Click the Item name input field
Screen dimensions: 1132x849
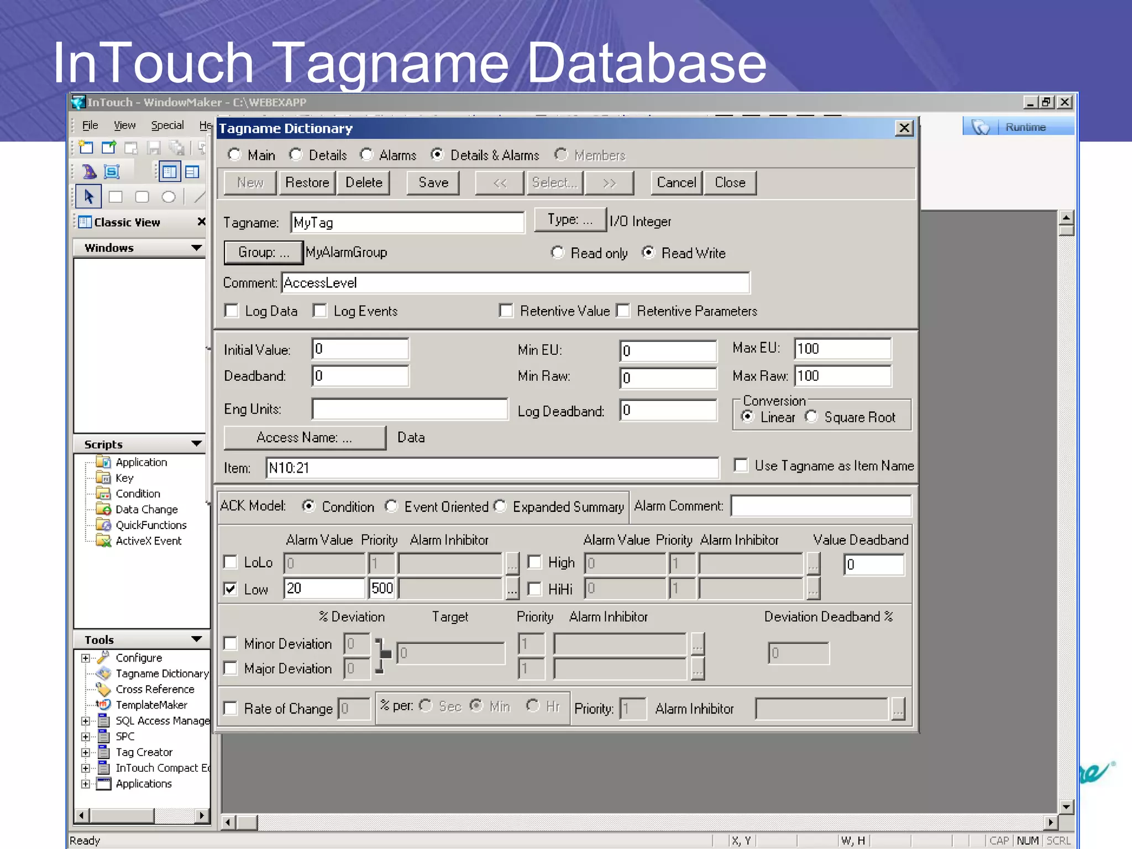pos(492,468)
